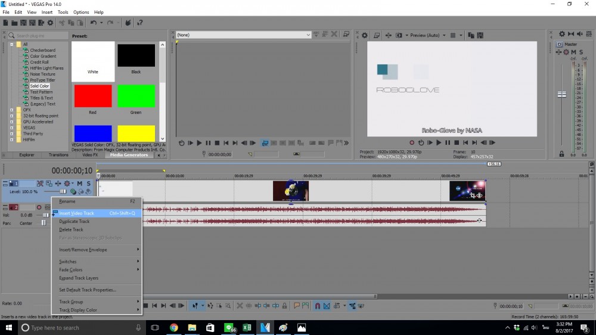
Task: Pick the Green solid color preset
Action: 136,96
